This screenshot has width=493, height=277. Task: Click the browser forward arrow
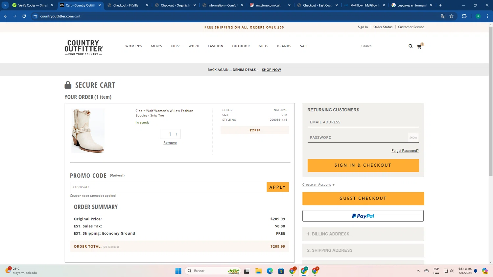pos(15,16)
